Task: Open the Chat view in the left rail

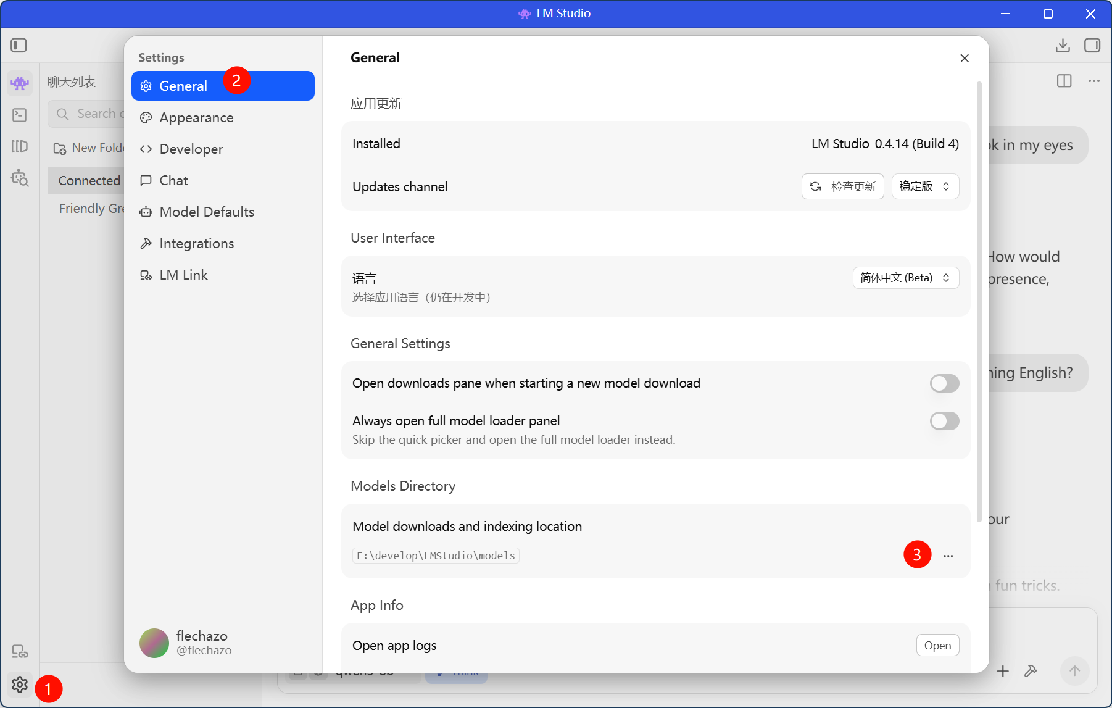Action: [x=20, y=83]
